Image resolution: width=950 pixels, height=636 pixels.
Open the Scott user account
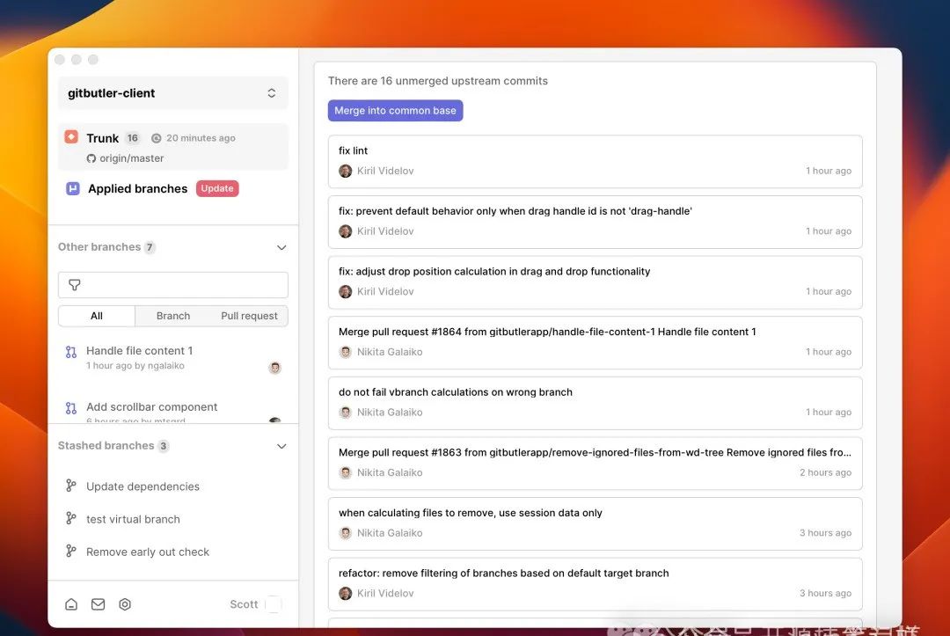click(255, 604)
